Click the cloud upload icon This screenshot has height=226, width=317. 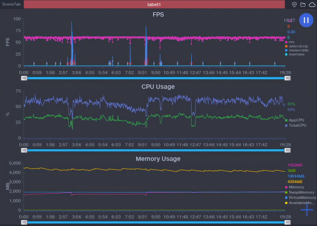click(311, 4)
